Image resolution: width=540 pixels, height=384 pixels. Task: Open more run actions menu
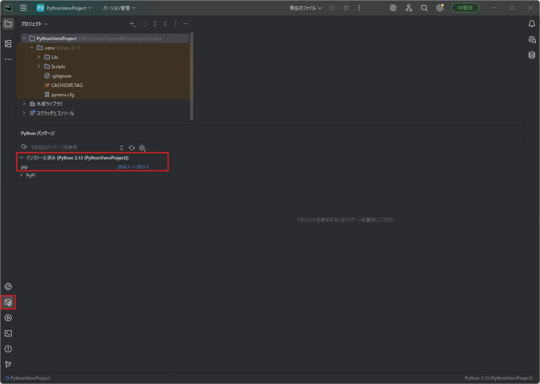(x=359, y=8)
